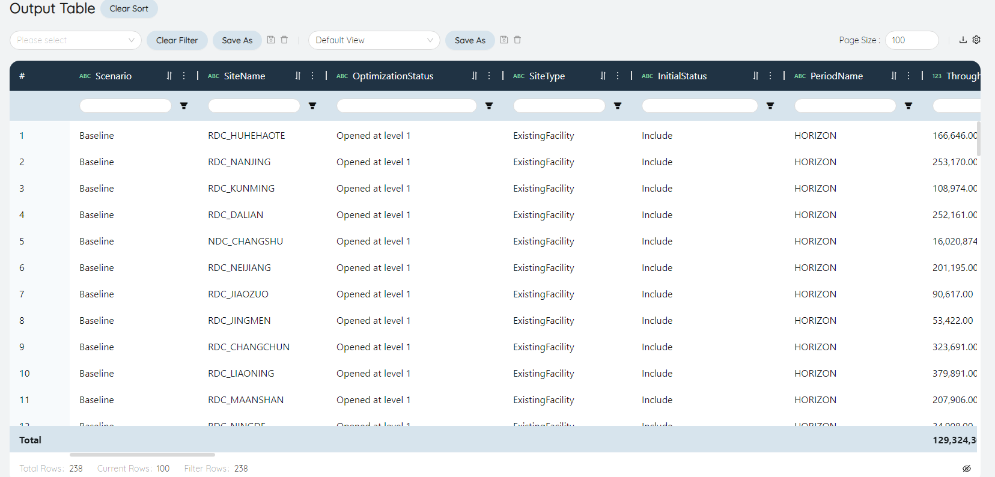This screenshot has height=477, width=995.
Task: Click delete icon next to Default View
Action: 517,40
